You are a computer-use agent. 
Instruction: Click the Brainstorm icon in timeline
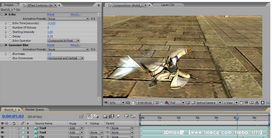point(127,116)
